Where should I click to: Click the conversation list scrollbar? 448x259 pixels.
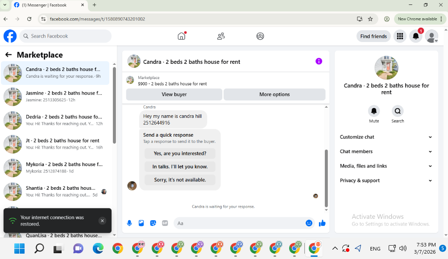click(x=114, y=105)
